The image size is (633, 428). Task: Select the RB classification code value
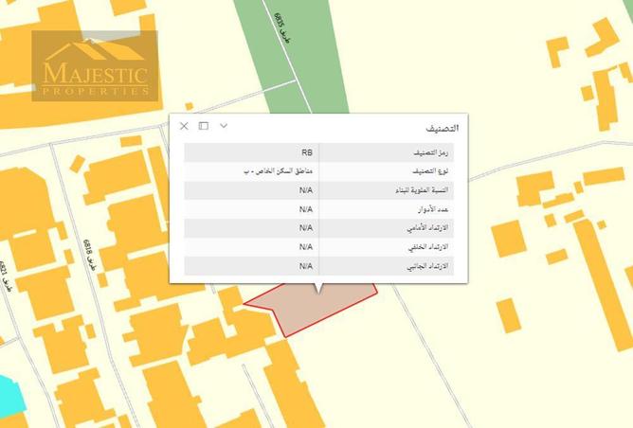pos(307,152)
